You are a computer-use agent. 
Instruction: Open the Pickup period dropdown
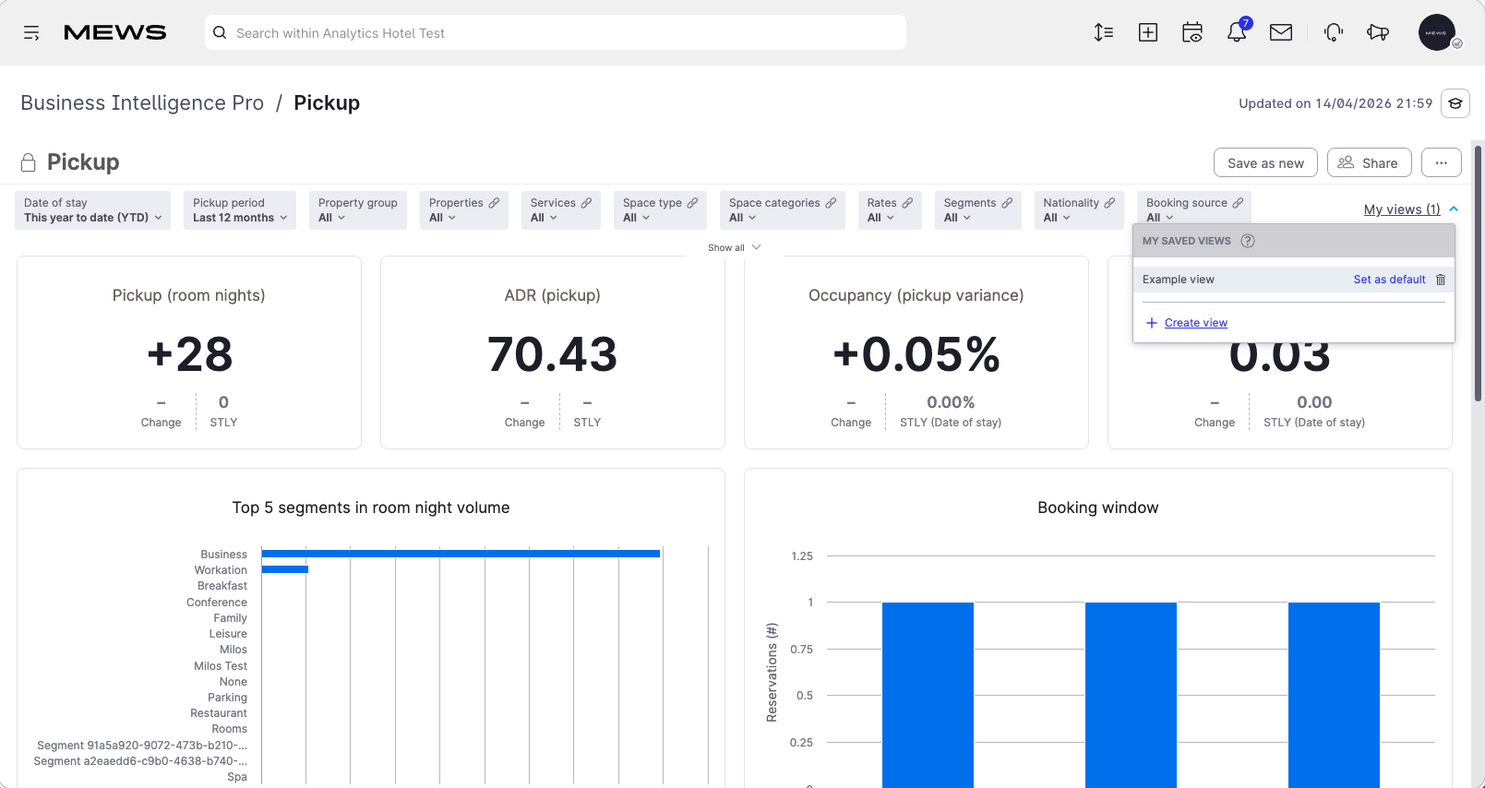click(240, 210)
